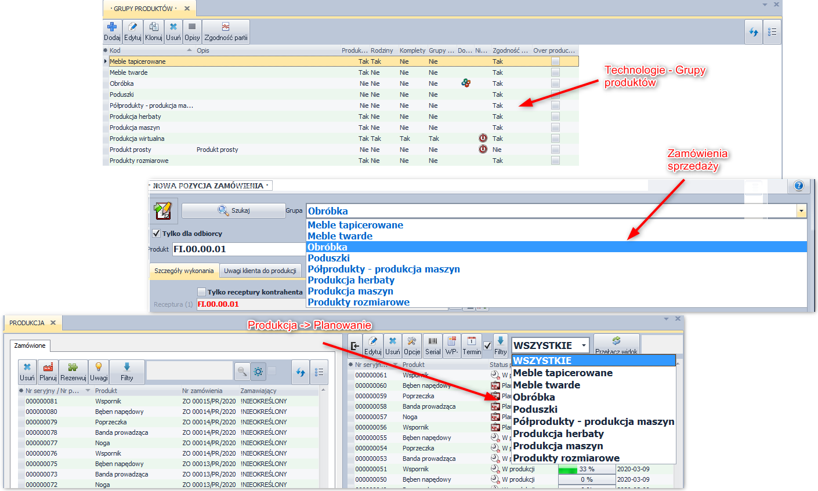
Task: Click the 'Przełącz widok' button
Action: (616, 345)
